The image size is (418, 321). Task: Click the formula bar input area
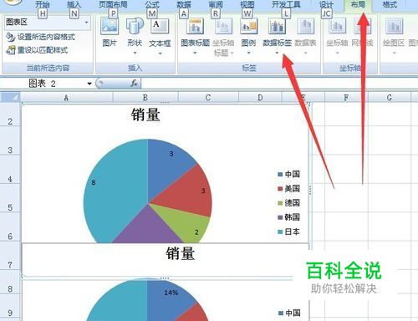pos(279,84)
